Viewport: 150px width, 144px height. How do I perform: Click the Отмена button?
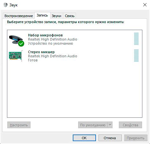click(110, 138)
